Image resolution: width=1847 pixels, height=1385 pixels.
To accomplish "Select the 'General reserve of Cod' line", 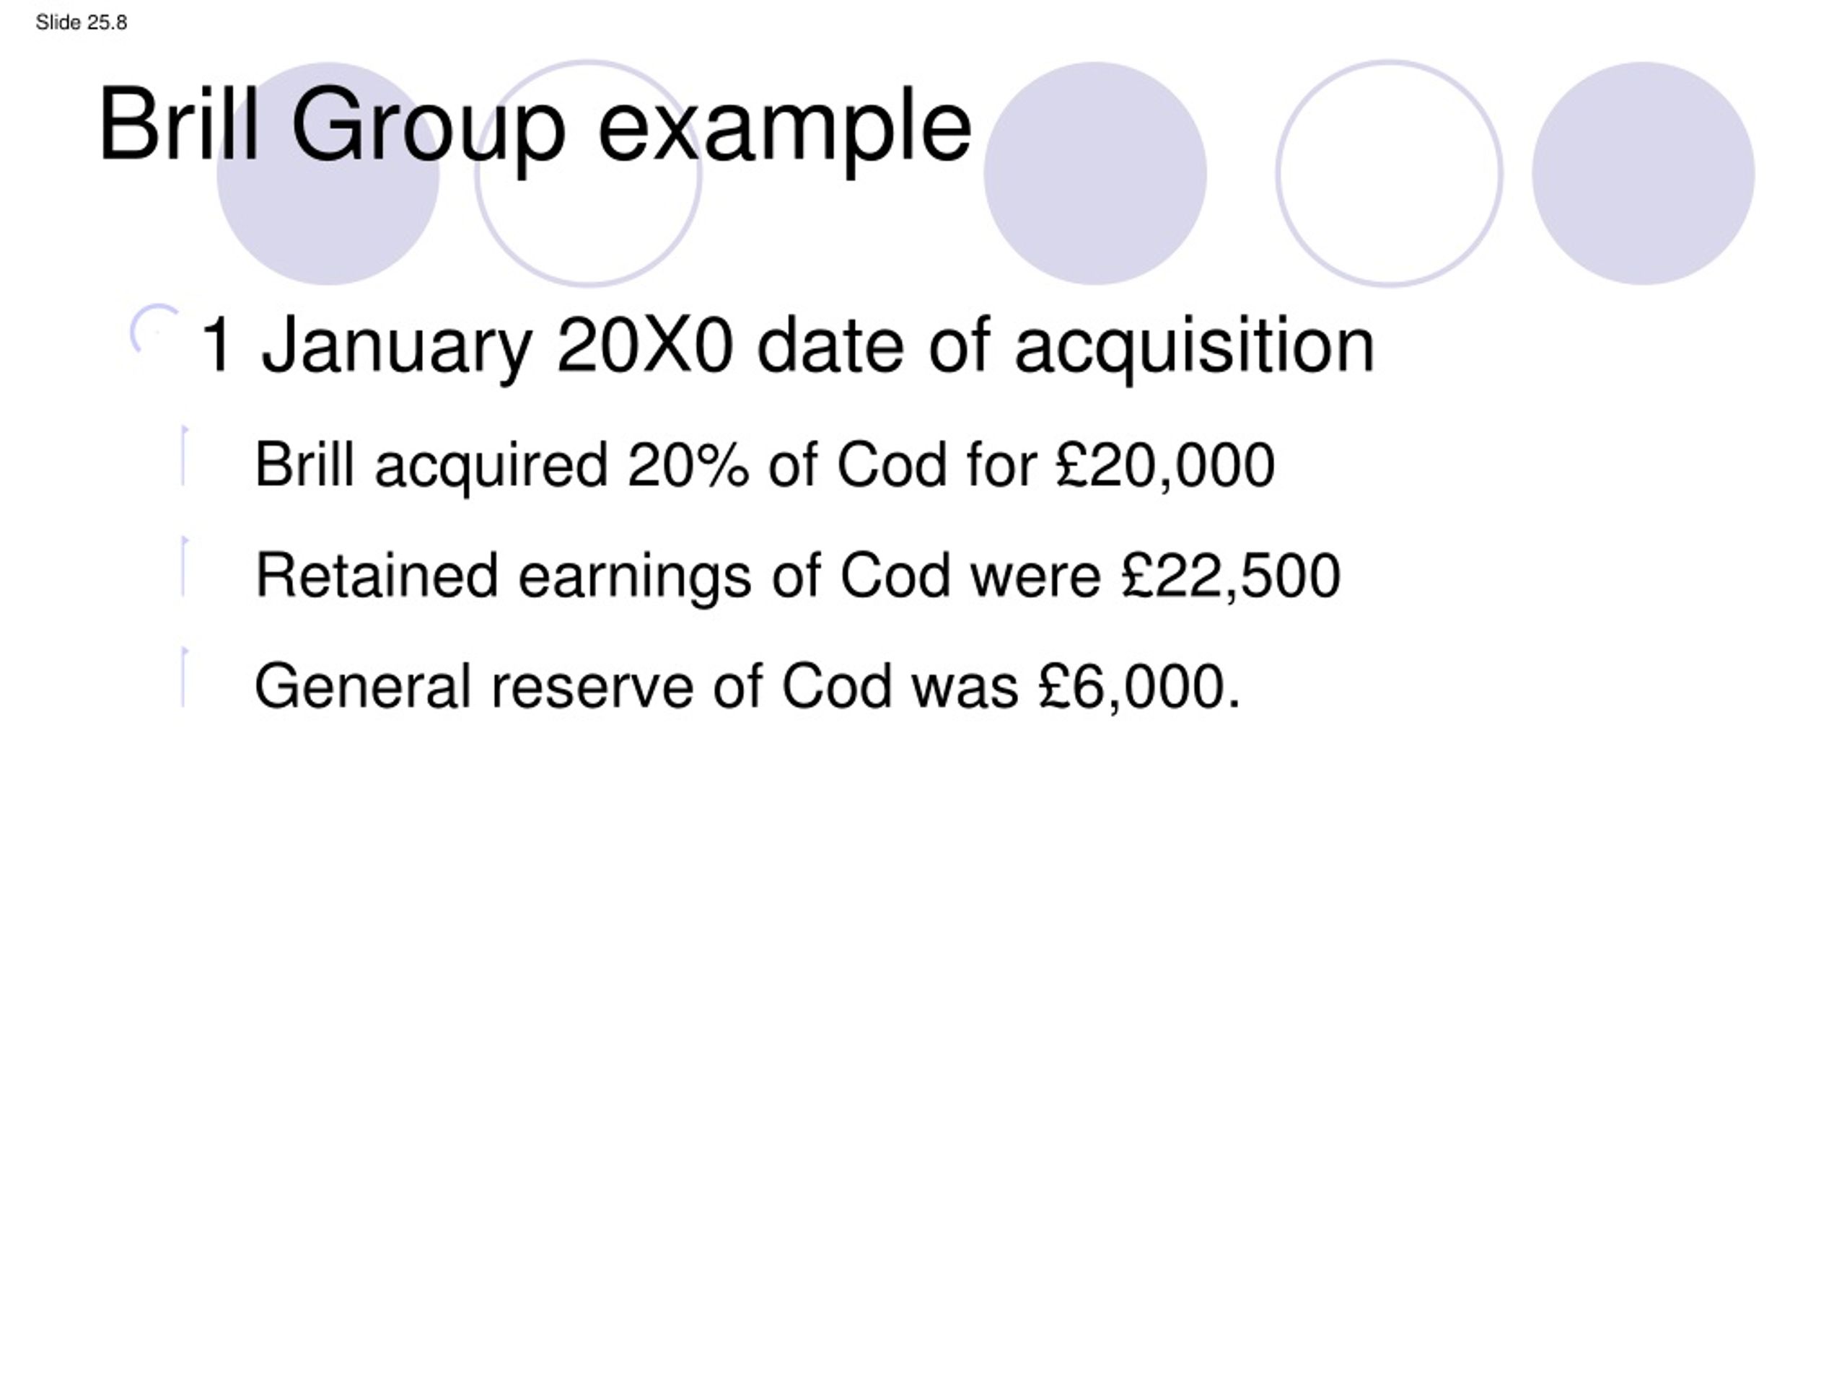I will (x=747, y=686).
